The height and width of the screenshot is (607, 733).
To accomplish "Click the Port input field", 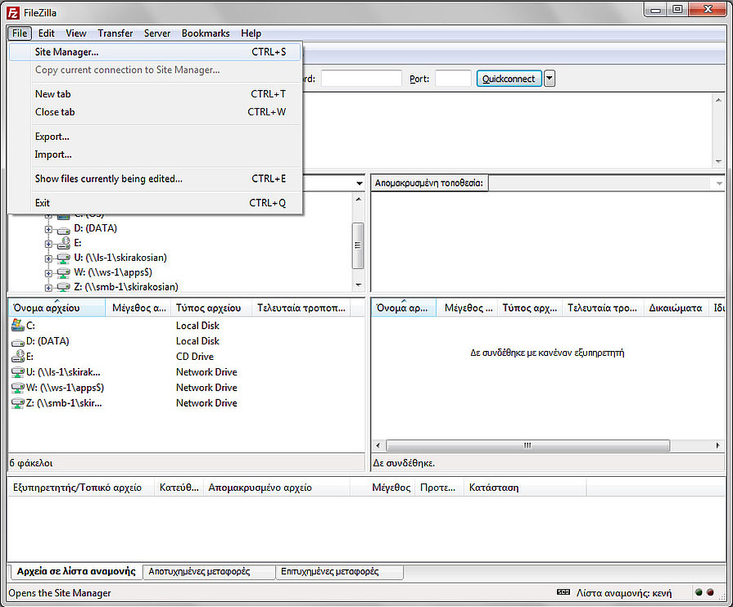I will (453, 79).
